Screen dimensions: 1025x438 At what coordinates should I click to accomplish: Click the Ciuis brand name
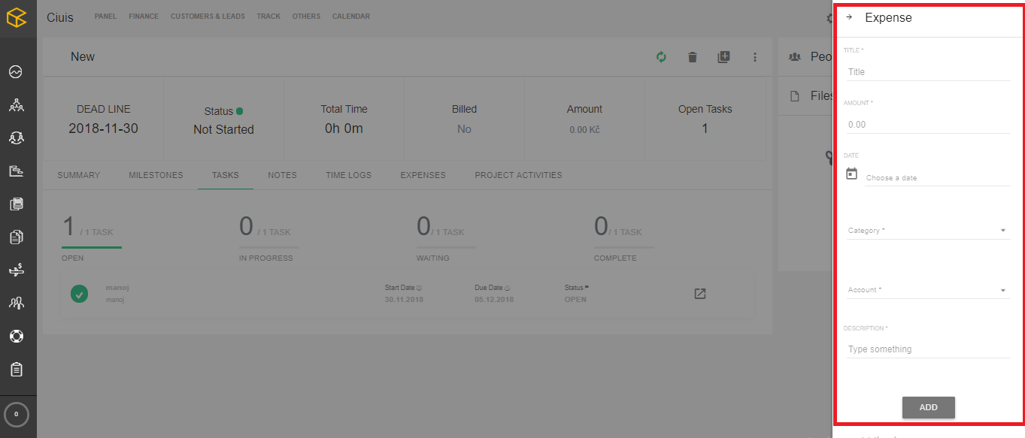click(60, 17)
